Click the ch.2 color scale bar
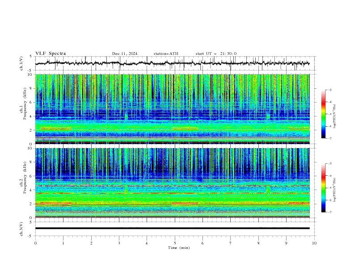Screen dimensions: 354x273 point(323,188)
